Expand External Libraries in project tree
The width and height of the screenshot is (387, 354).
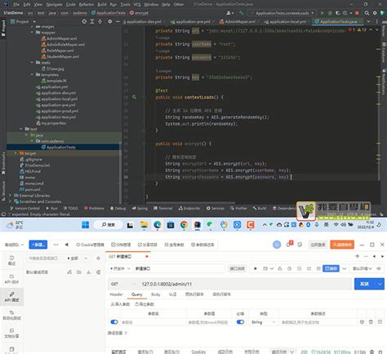(x=10, y=196)
